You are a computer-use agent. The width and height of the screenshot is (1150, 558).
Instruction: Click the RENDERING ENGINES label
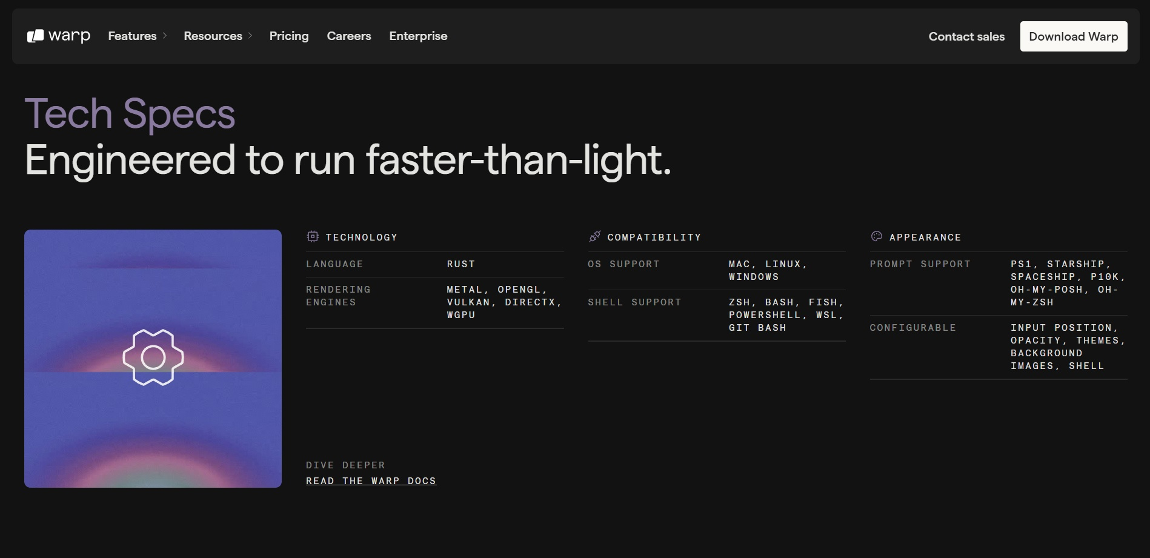coord(338,296)
